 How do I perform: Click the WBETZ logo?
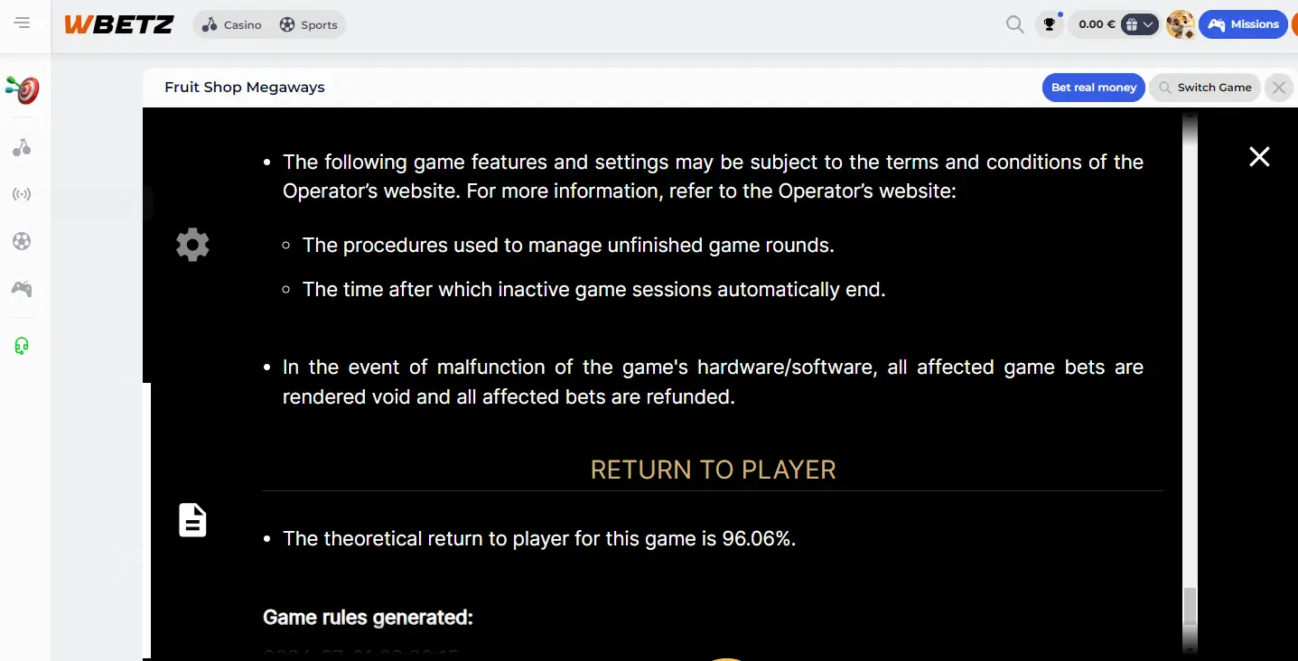coord(118,24)
